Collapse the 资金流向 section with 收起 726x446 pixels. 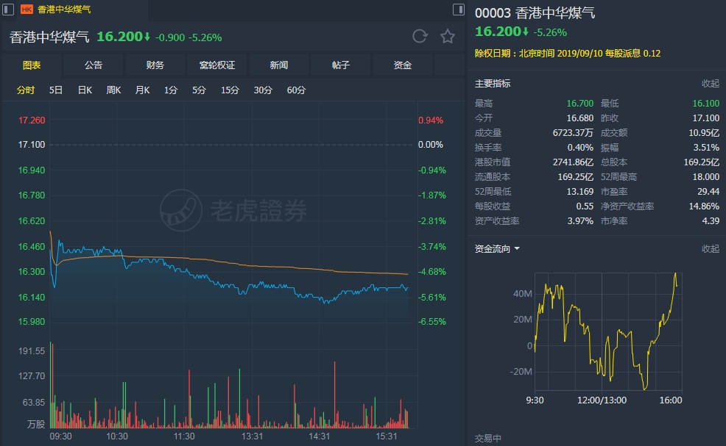click(711, 249)
